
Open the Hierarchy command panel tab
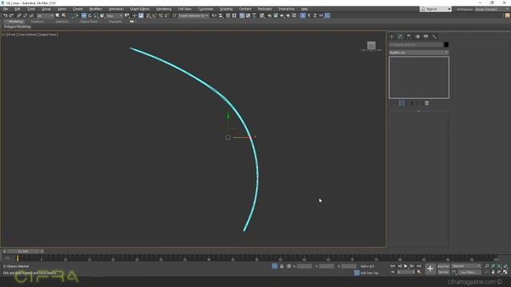(409, 37)
